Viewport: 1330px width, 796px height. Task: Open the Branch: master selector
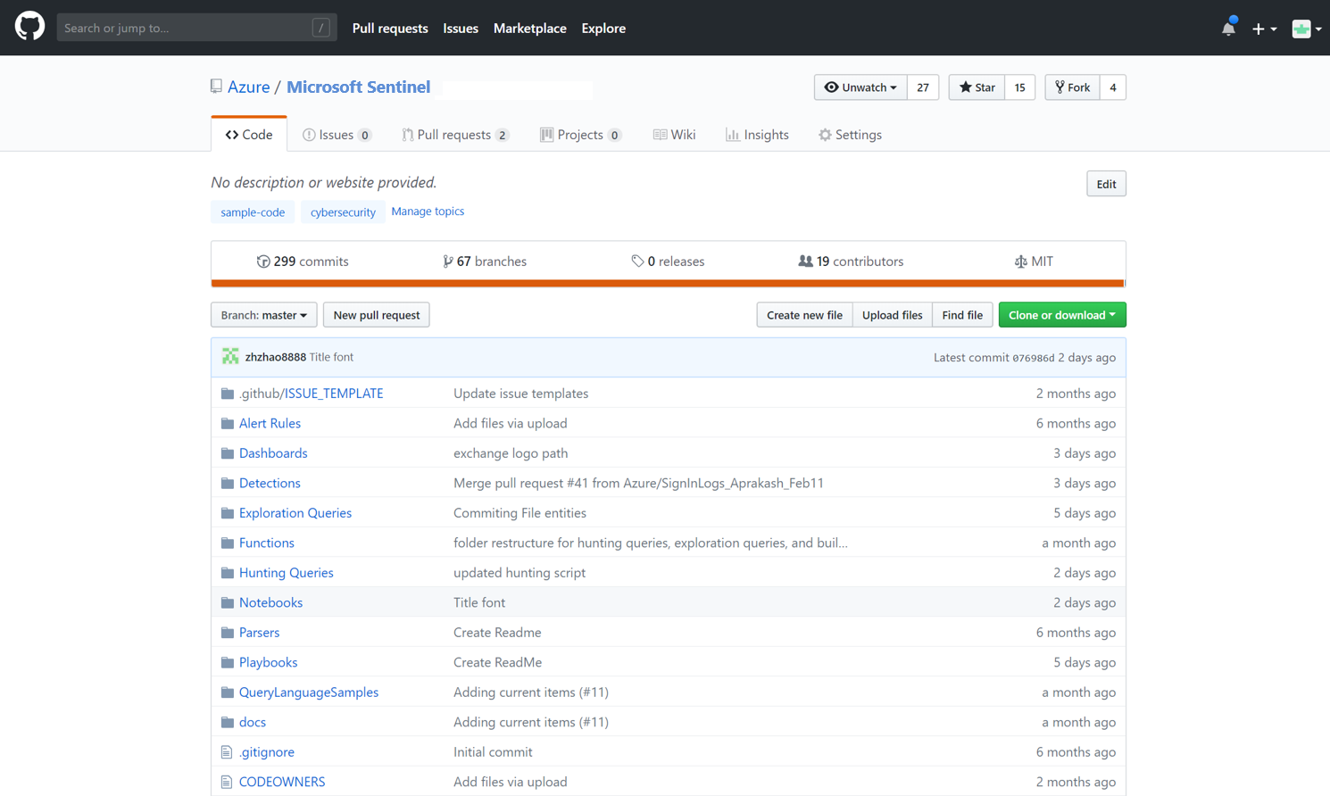264,315
